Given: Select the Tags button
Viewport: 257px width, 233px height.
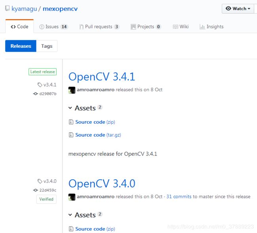Looking at the screenshot, I should tap(47, 46).
